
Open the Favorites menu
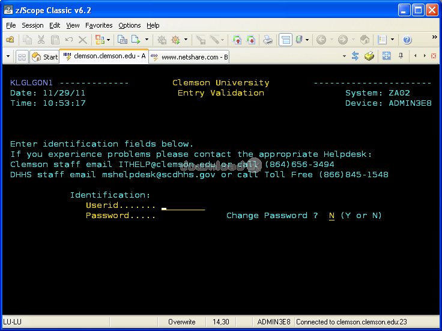tap(99, 25)
